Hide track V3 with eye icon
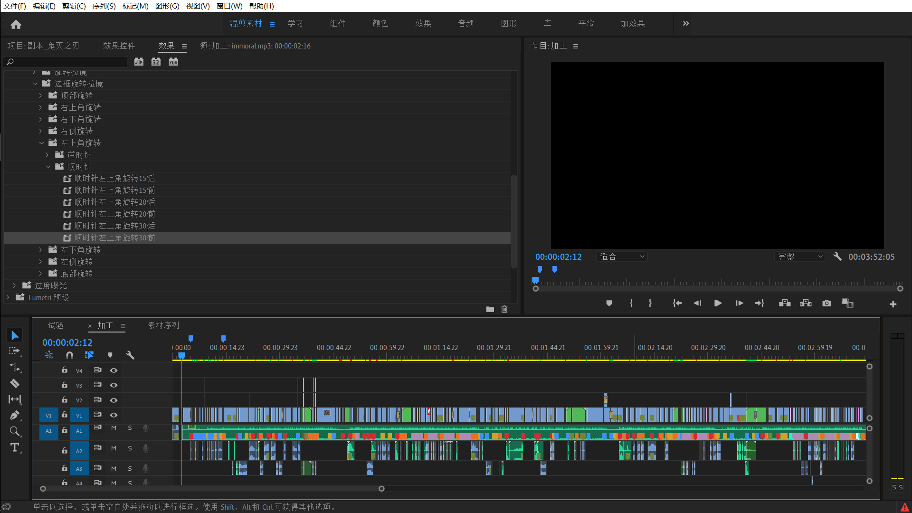The width and height of the screenshot is (912, 513). pyautogui.click(x=114, y=385)
